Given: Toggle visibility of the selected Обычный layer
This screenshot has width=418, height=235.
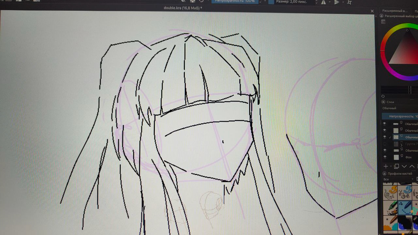Looking at the screenshot, I should tap(385, 137).
